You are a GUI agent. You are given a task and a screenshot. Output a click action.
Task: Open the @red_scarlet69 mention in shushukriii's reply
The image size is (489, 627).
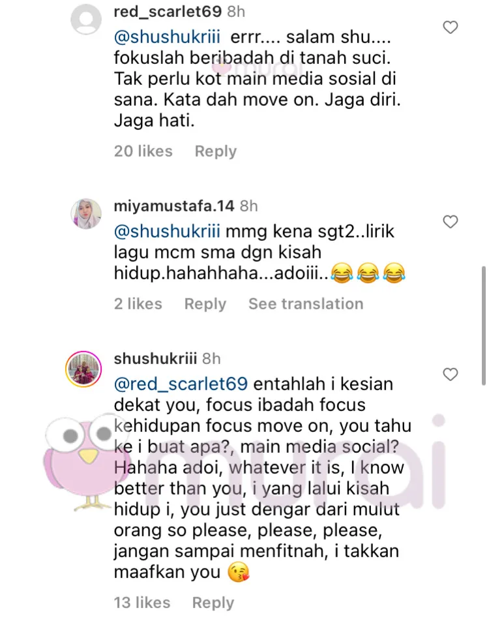[181, 384]
